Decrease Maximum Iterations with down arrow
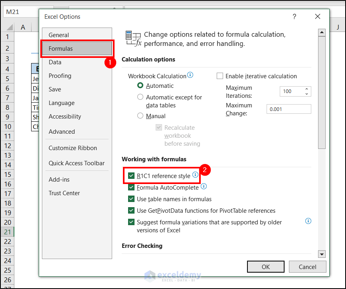 [x=306, y=94]
